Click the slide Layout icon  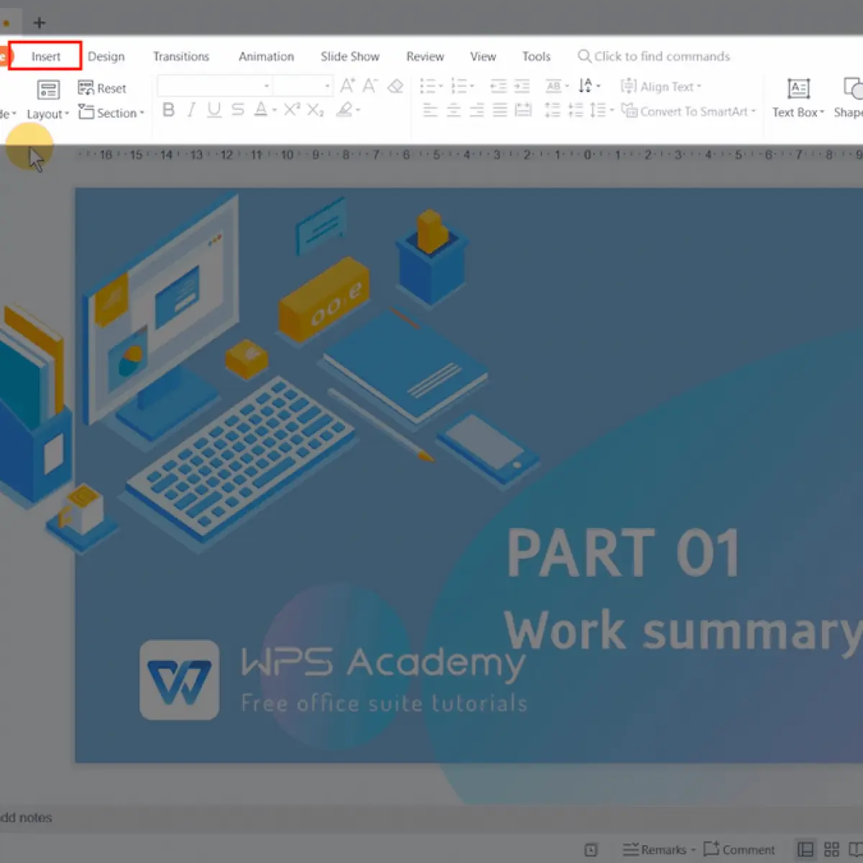point(48,91)
